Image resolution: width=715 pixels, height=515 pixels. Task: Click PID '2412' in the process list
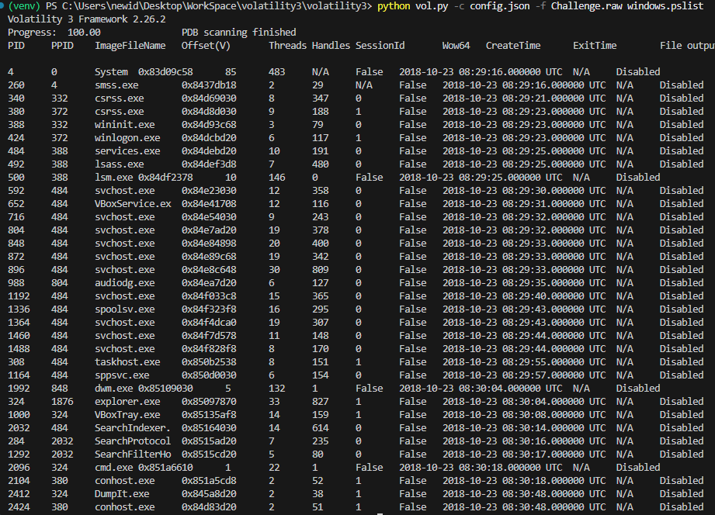19,494
